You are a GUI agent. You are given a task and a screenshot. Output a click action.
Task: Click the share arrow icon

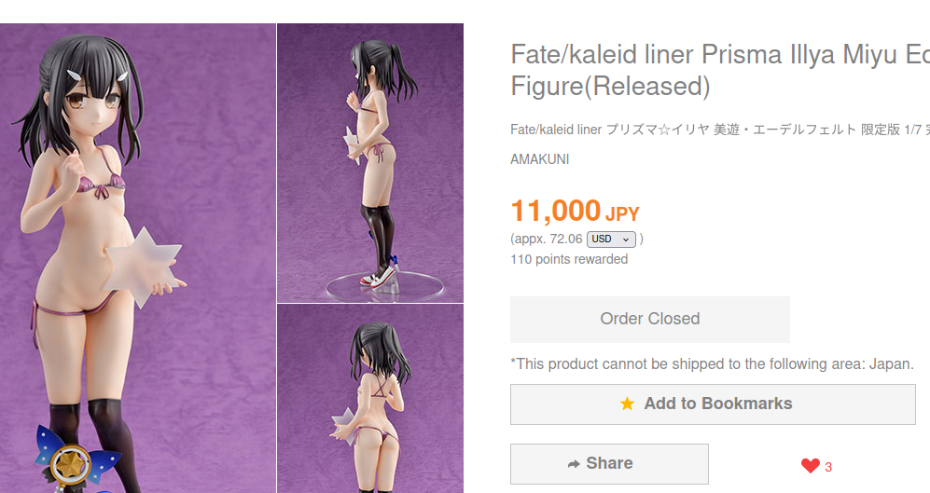(574, 464)
